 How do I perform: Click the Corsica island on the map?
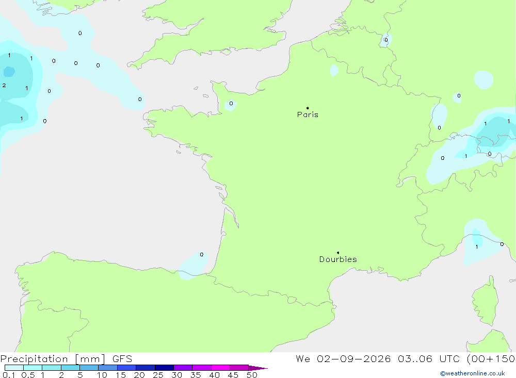(x=485, y=301)
